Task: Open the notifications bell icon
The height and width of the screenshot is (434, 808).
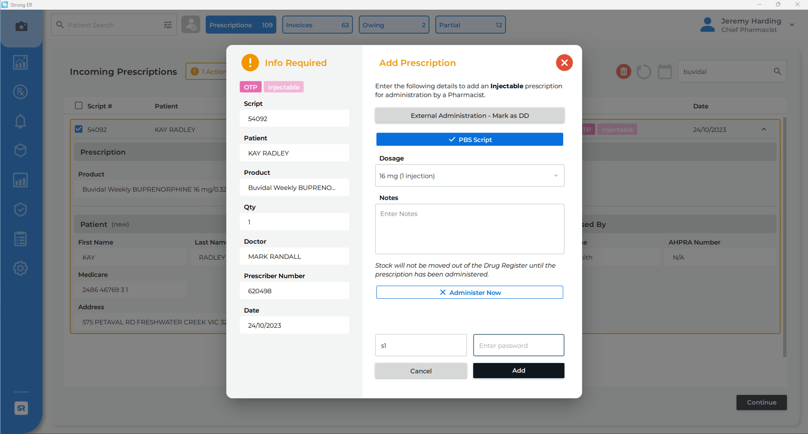Action: click(20, 121)
